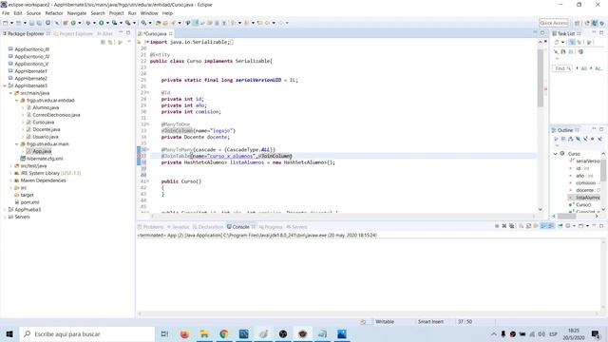Open the New file dropdown arrow
Screen dimensions: 608x342
[x=11, y=23]
